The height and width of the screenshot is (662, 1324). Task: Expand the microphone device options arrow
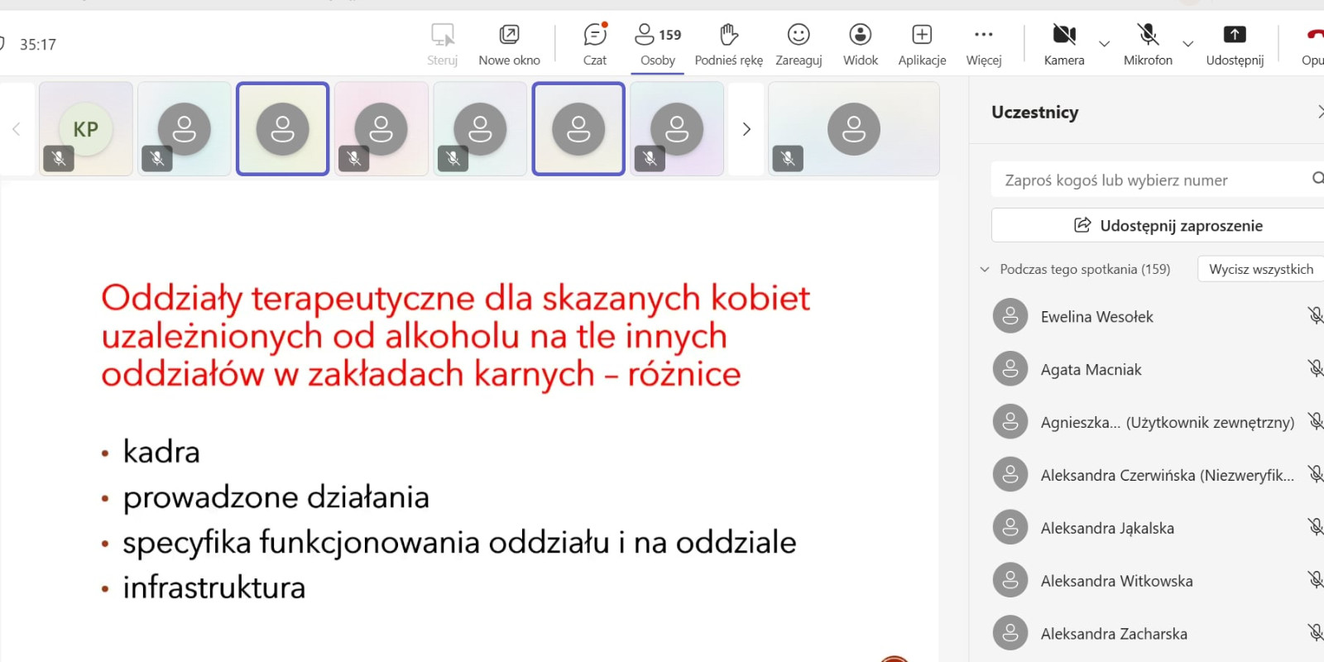click(x=1187, y=44)
